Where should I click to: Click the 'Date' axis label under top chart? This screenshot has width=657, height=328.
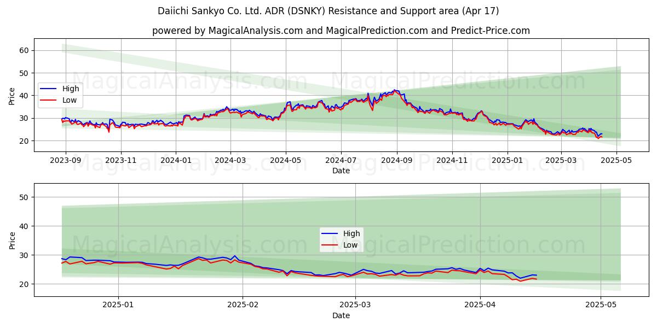point(341,171)
